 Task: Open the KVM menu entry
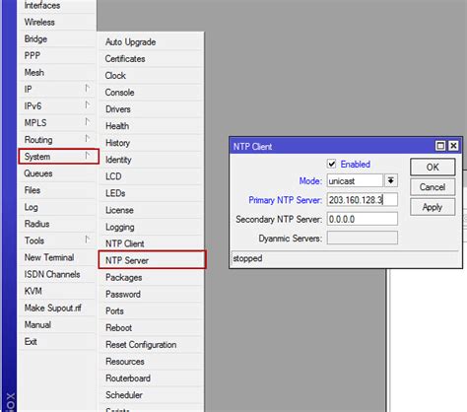[x=56, y=291]
